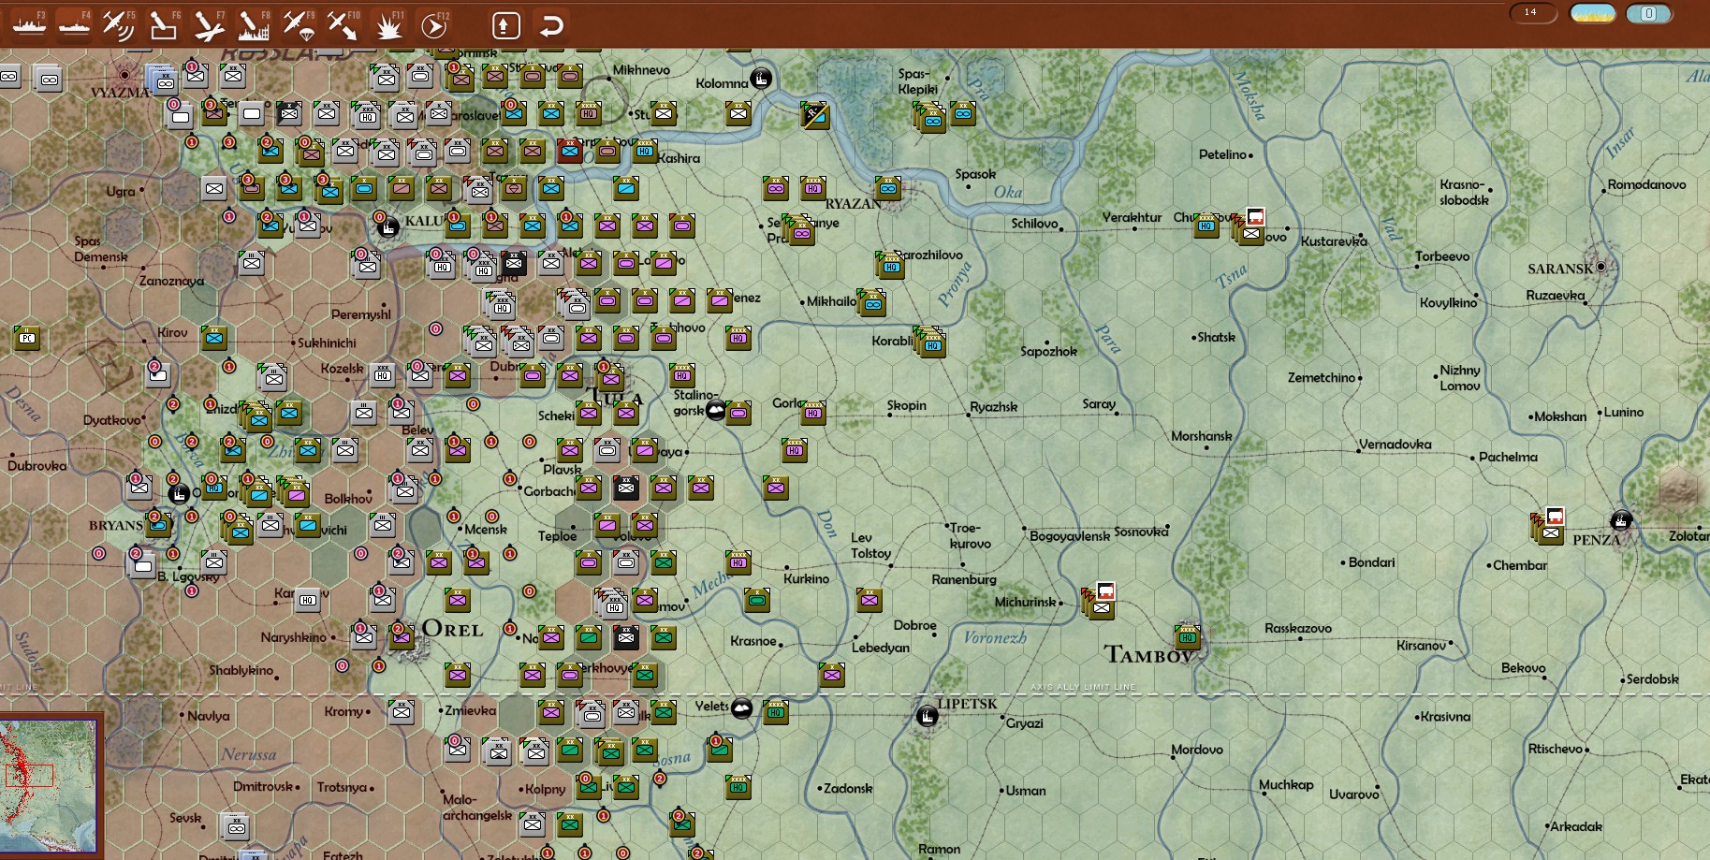The image size is (1710, 860).
Task: Click the boxed up-arrow toolbar button
Action: [505, 25]
